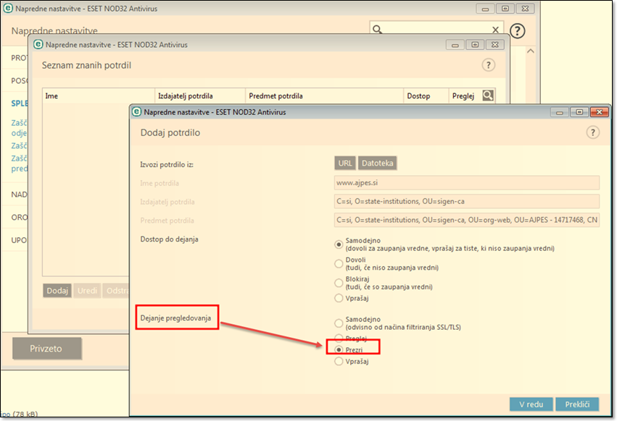Click the Izdajatelj potrdila field

(x=467, y=201)
